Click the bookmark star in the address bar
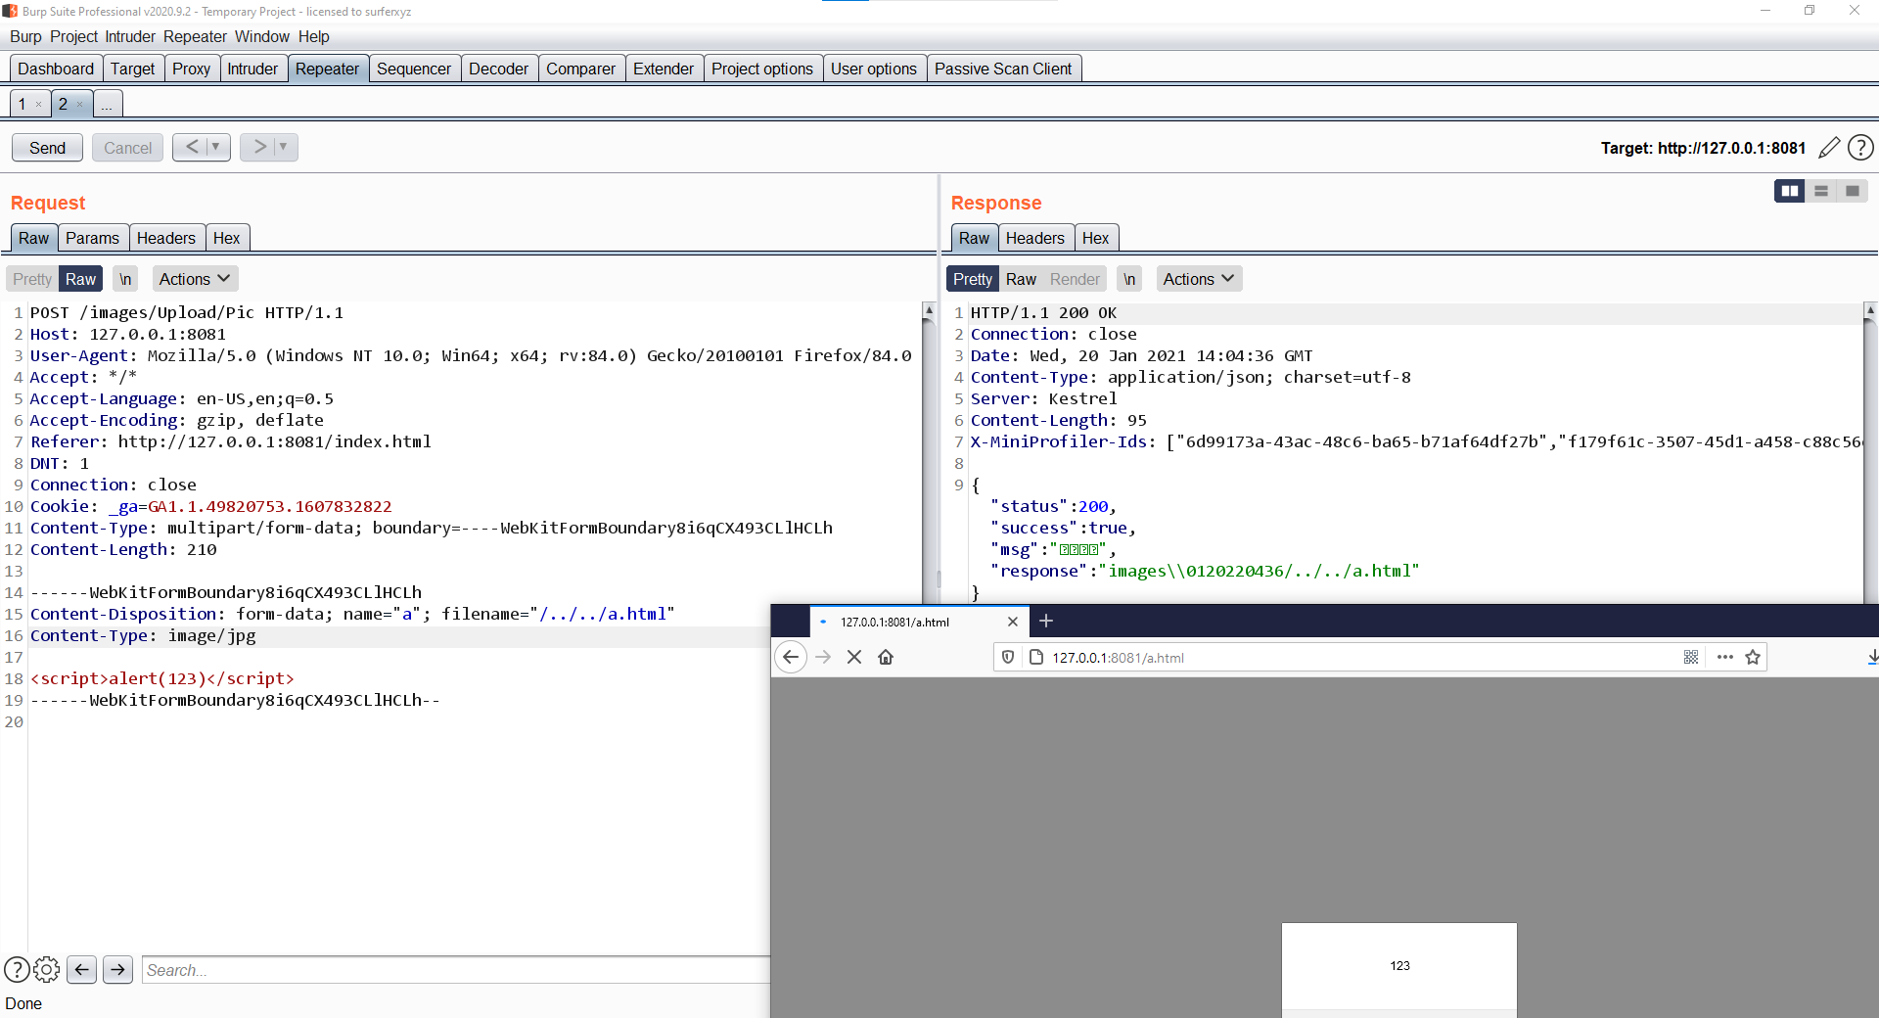 click(1753, 657)
